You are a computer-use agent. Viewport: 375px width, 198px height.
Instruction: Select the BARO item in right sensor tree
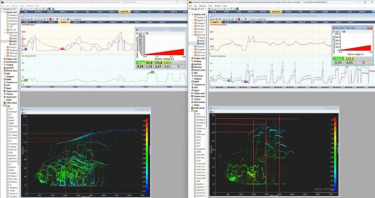201,41
